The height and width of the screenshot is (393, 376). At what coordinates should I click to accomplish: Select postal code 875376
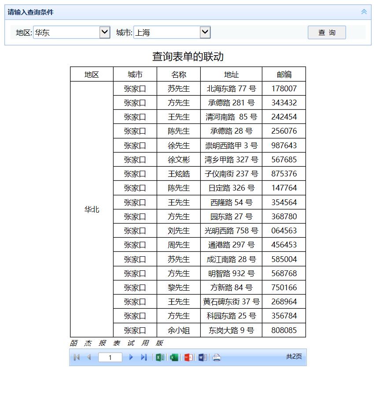tap(284, 174)
